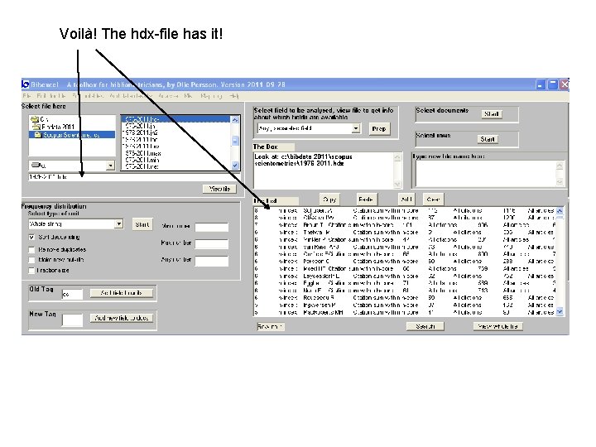Click the Bibexcel title bar app icon
This screenshot has width=596, height=447.
pyautogui.click(x=26, y=84)
